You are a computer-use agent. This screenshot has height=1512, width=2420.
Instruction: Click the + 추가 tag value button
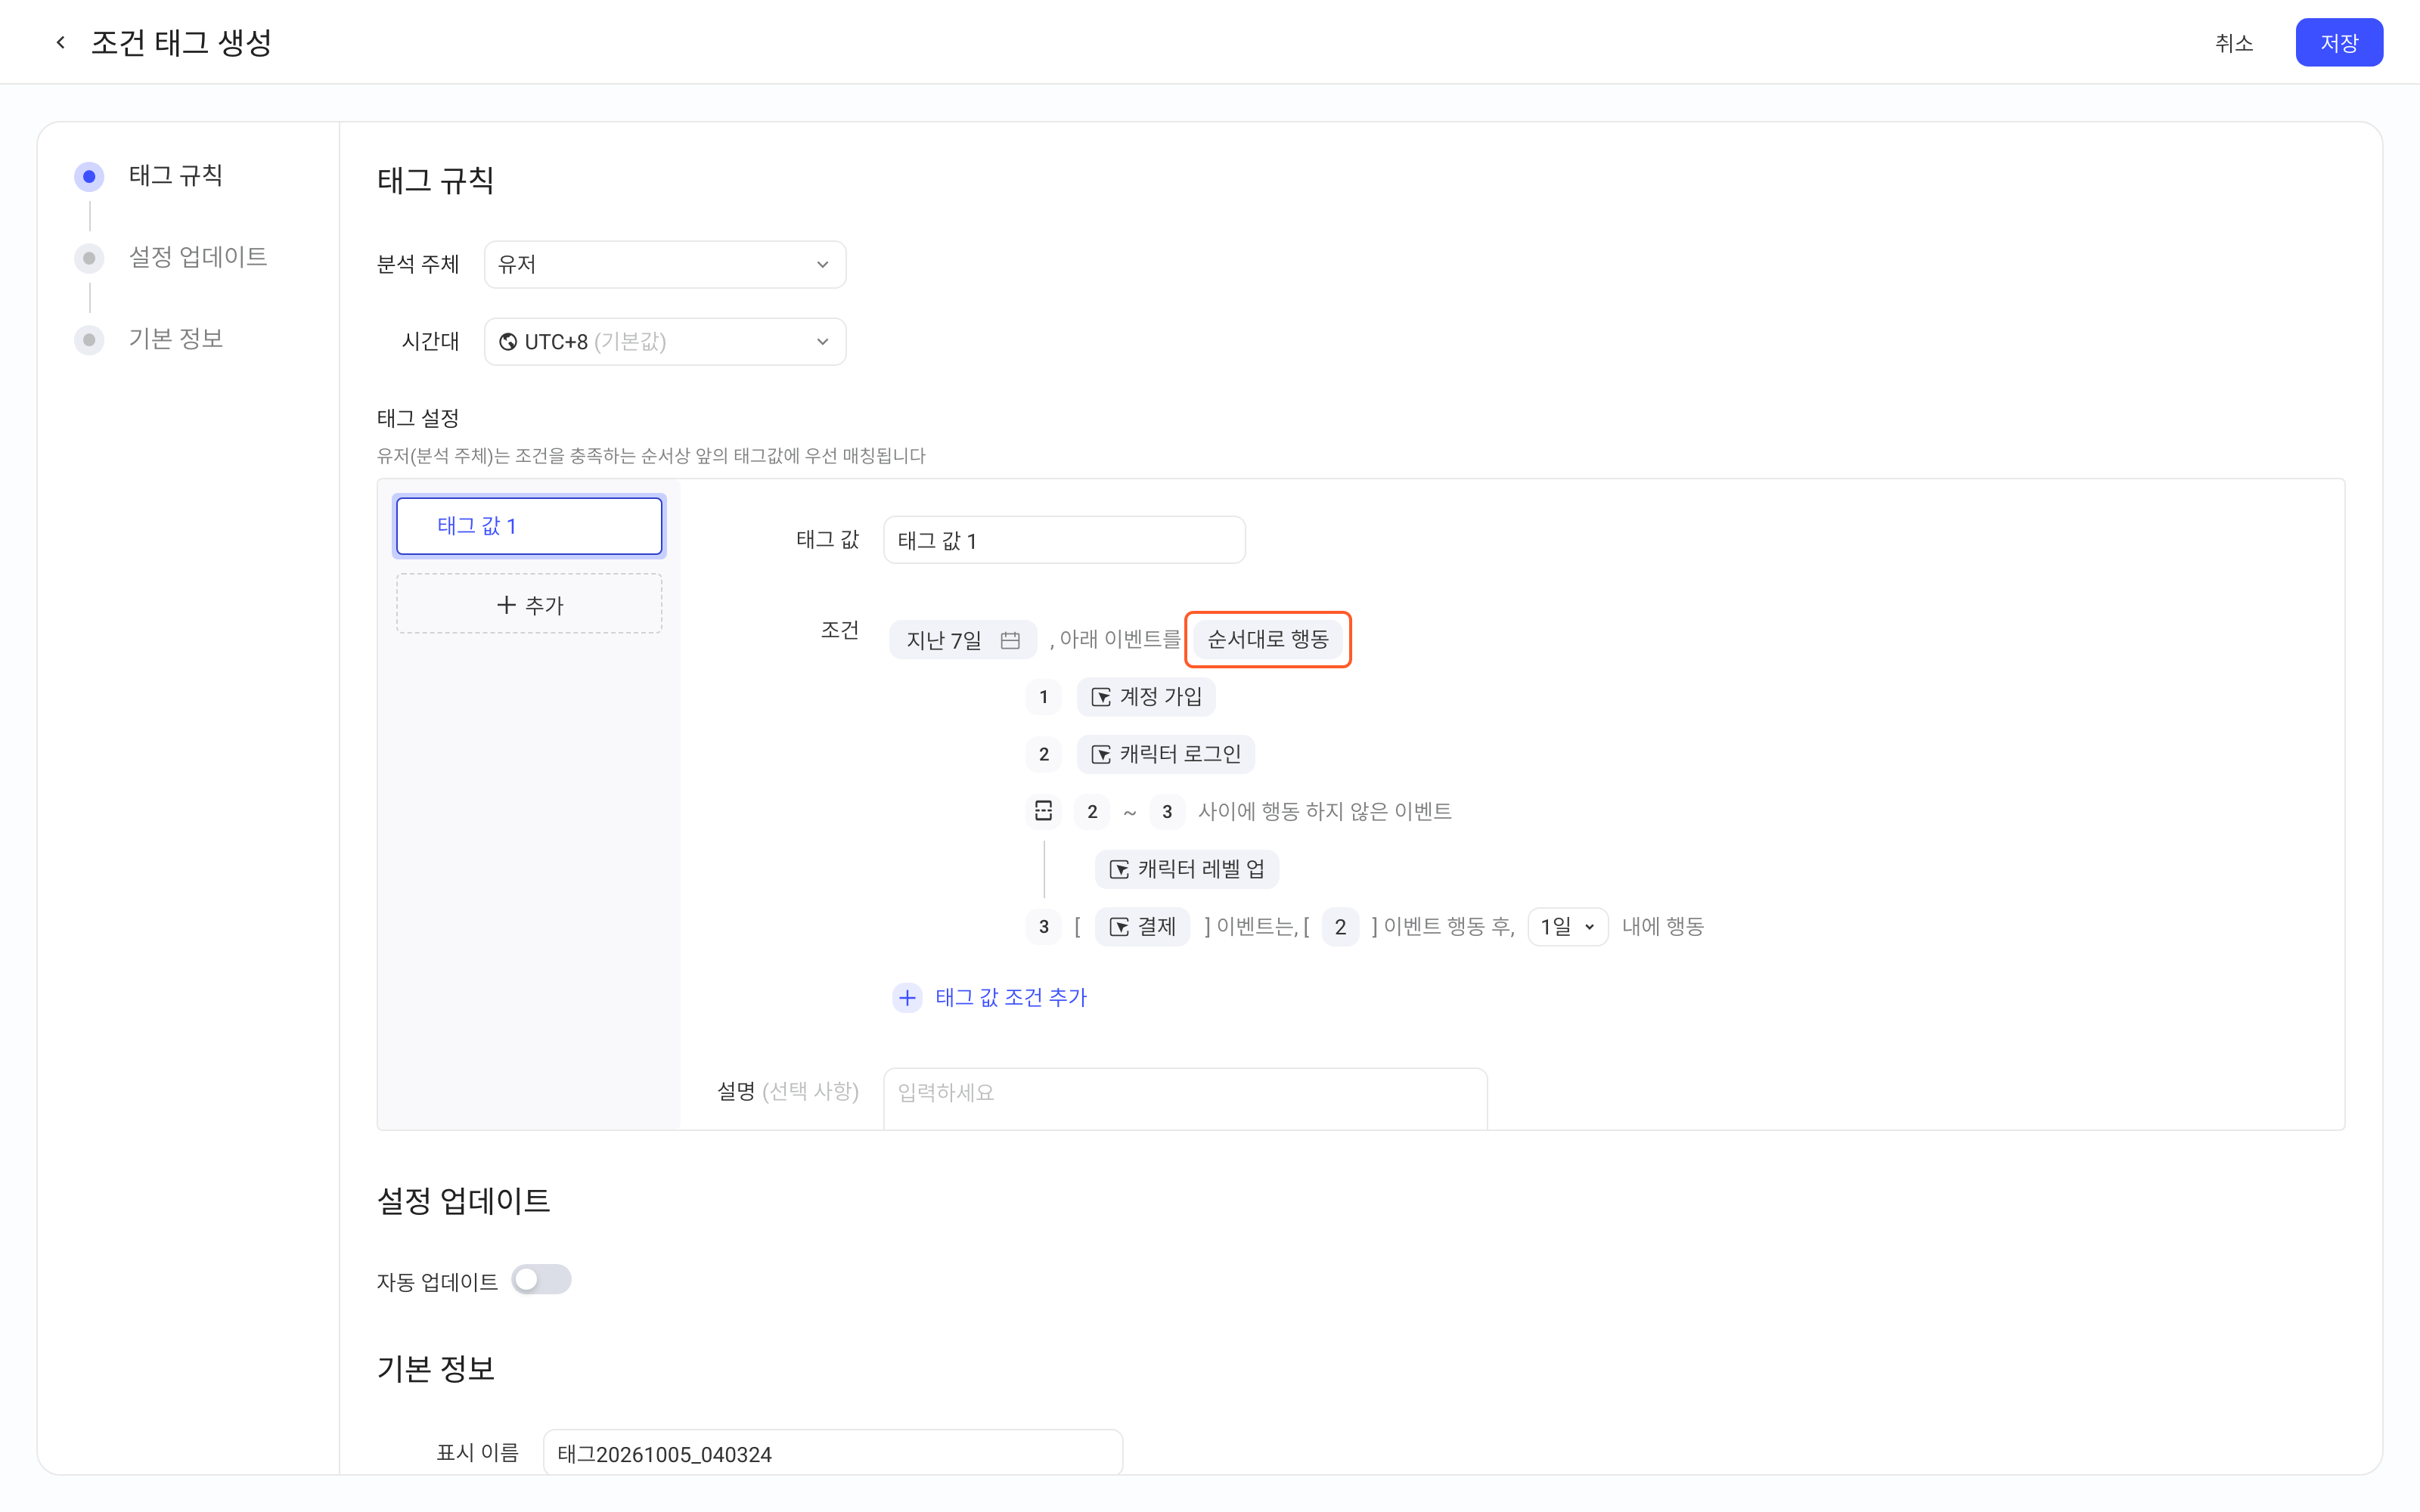(529, 604)
